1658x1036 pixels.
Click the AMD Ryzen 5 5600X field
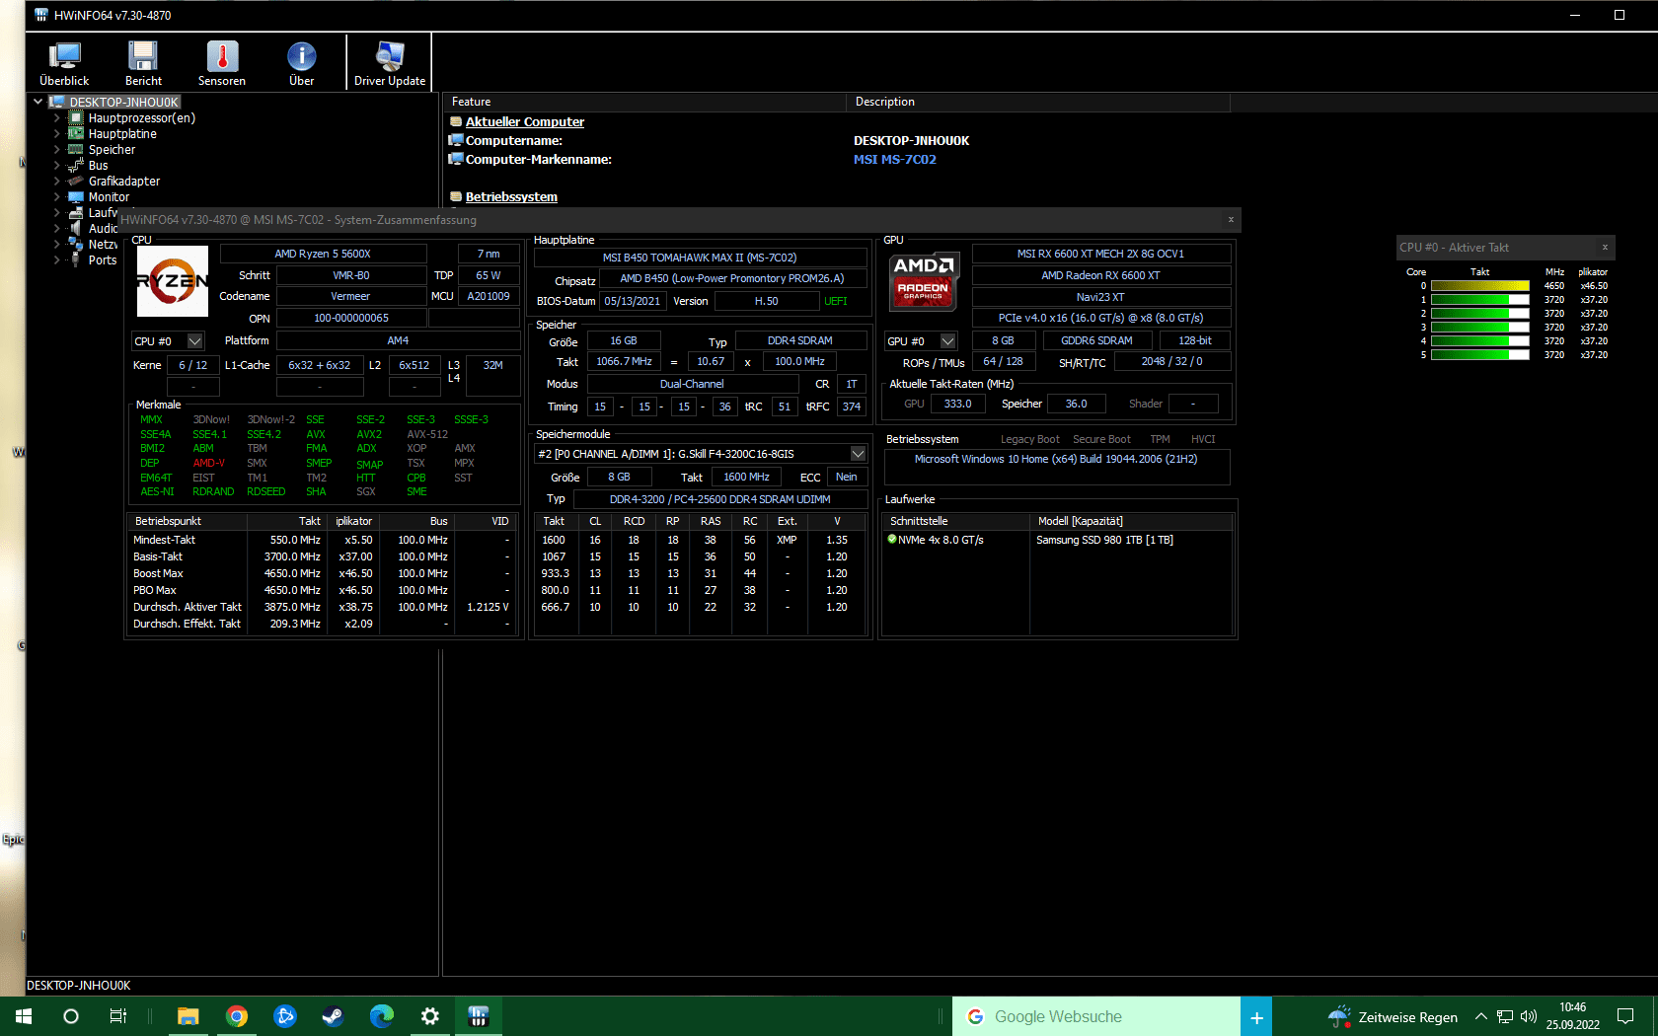[x=323, y=255]
